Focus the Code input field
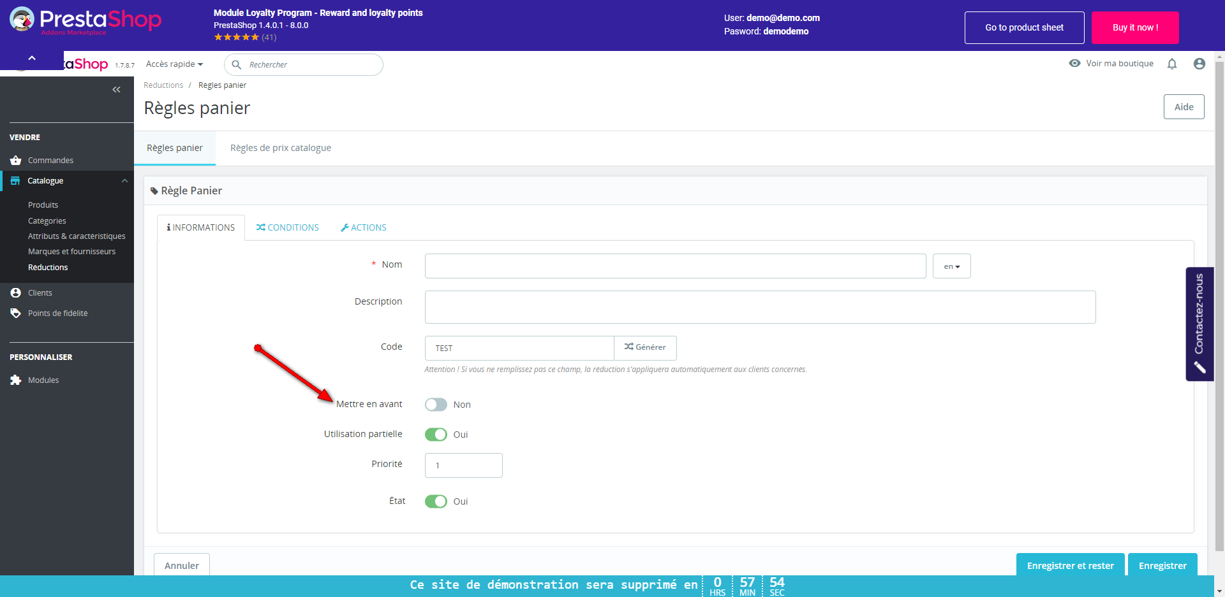 point(519,348)
